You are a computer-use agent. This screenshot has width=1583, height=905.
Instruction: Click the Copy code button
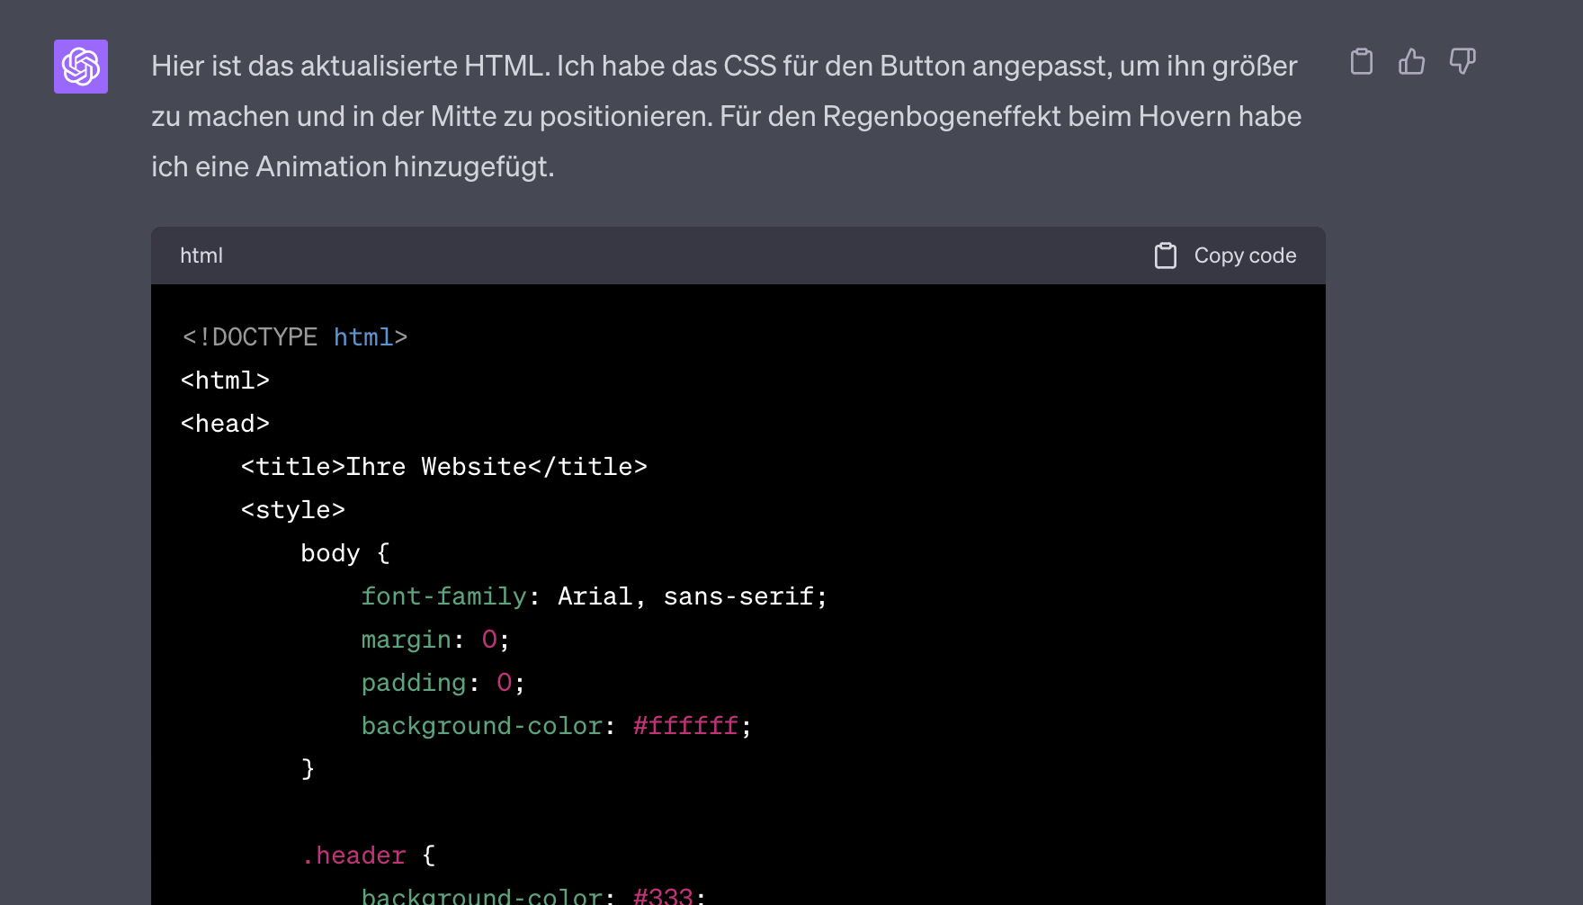point(1225,255)
